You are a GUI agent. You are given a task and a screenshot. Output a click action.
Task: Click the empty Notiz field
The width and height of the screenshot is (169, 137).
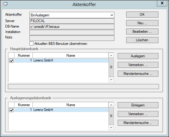point(72,38)
